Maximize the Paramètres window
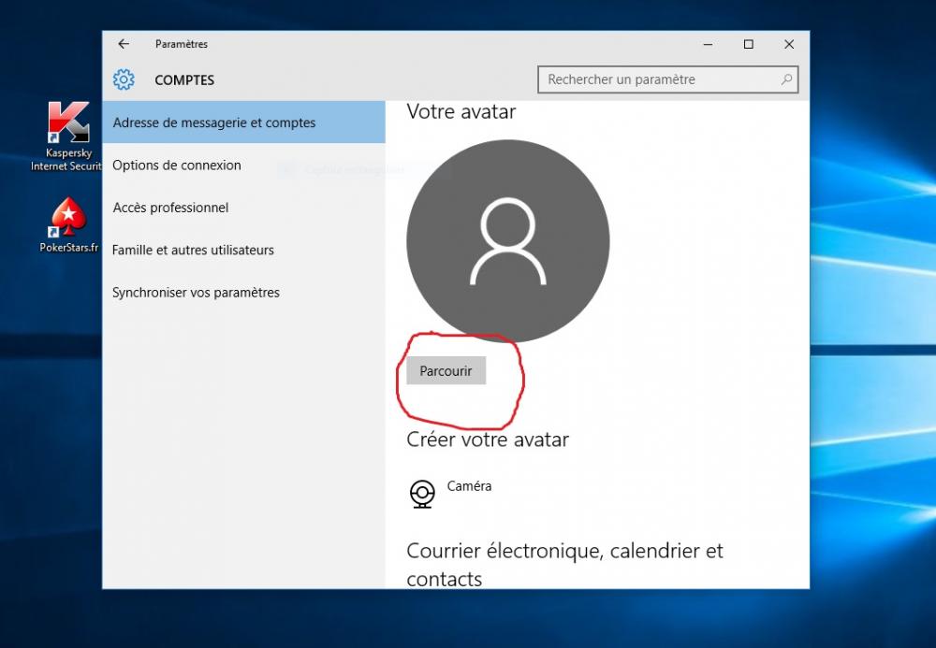The image size is (936, 648). pyautogui.click(x=748, y=44)
